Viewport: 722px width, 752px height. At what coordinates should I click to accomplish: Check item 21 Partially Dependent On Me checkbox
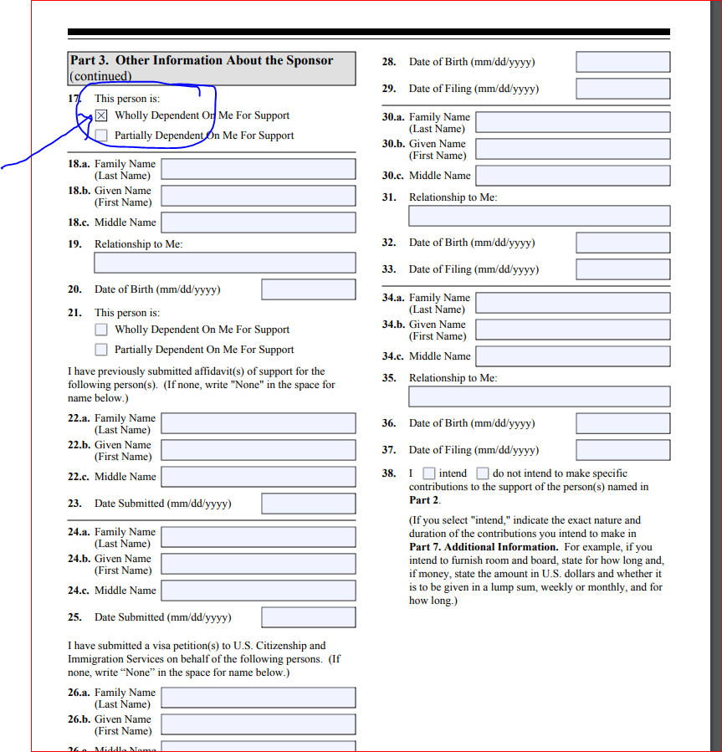point(101,350)
